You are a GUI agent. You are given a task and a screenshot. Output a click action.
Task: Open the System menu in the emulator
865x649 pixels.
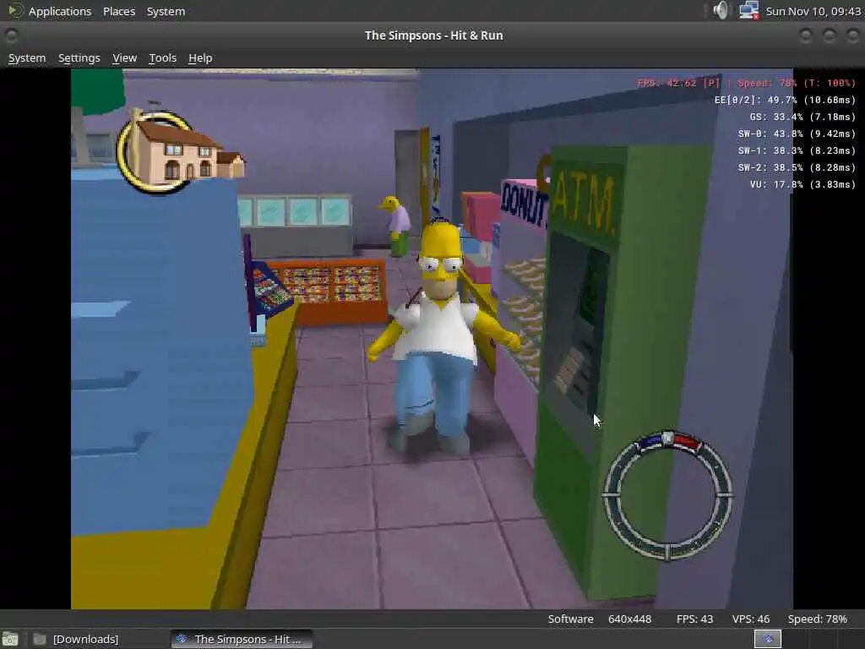pyautogui.click(x=27, y=58)
